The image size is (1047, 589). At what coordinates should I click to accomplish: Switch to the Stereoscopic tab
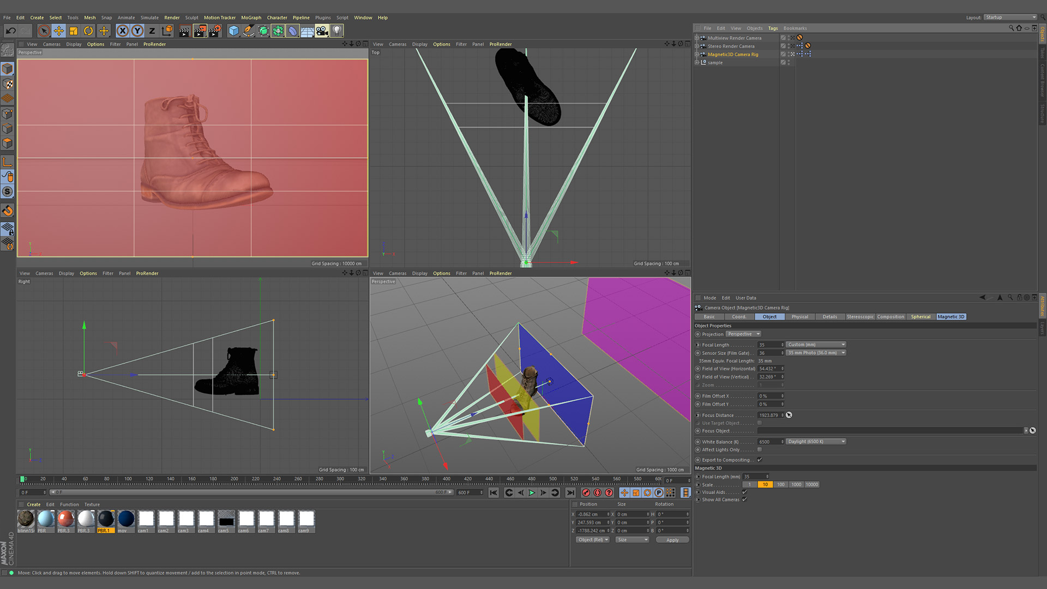(860, 316)
